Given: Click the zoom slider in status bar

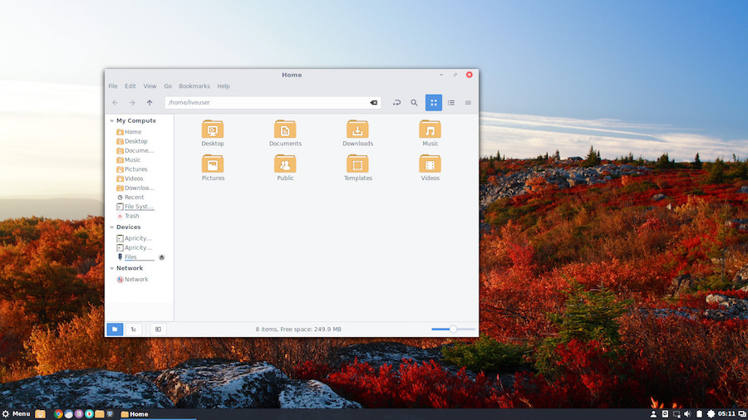Looking at the screenshot, I should 453,330.
